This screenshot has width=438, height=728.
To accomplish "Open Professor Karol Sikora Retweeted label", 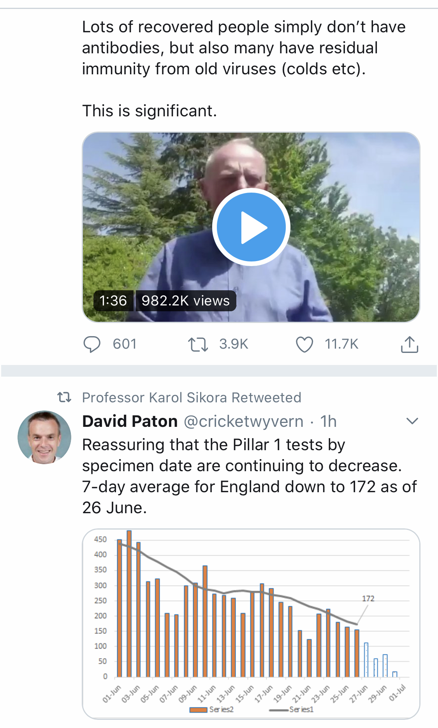I will point(192,398).
